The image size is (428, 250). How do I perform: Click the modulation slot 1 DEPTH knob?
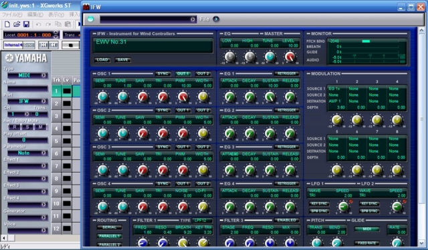click(x=337, y=120)
